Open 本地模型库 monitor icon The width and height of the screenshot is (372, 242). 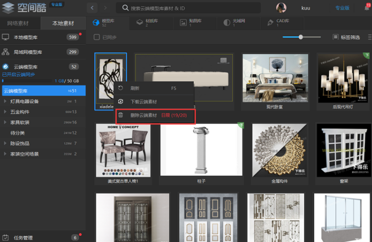click(x=6, y=37)
